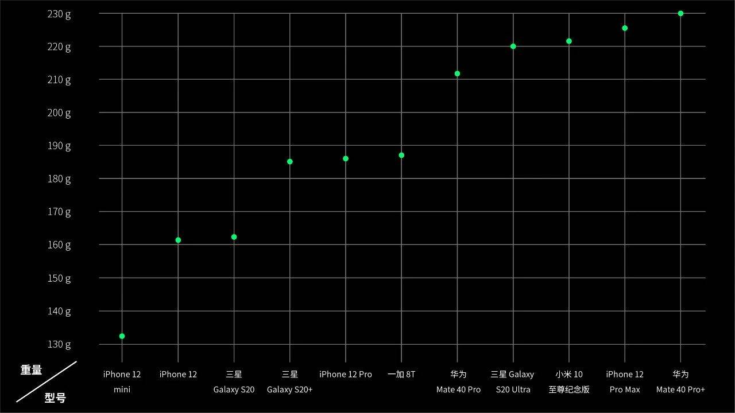Click the 160 g axis label

(59, 245)
